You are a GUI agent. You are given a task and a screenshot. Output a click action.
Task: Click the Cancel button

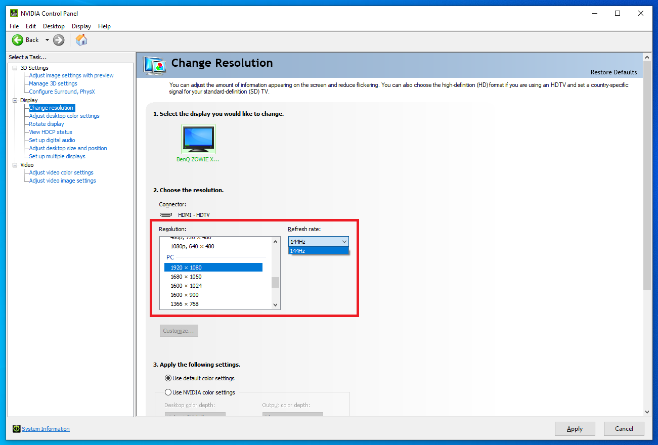[x=624, y=429]
